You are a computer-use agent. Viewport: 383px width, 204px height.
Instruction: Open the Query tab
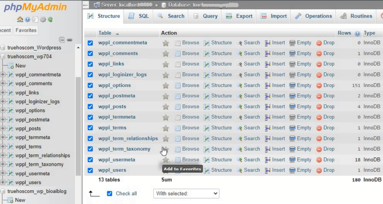coord(205,16)
